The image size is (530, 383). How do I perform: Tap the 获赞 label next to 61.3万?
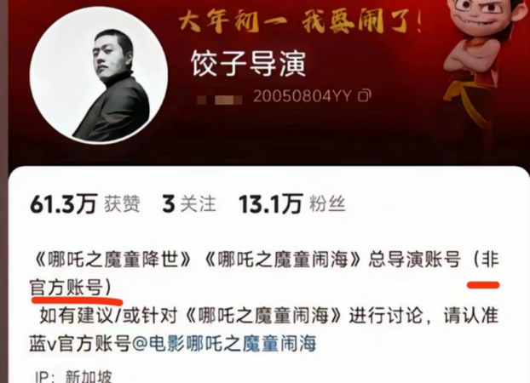pyautogui.click(x=122, y=203)
